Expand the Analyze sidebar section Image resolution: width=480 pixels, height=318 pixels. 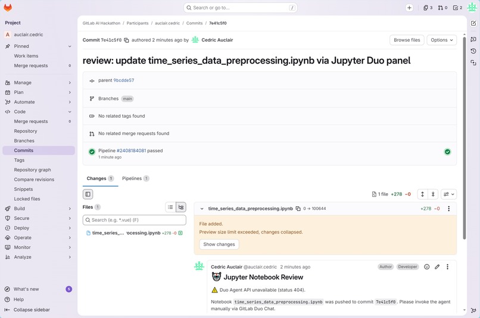70,257
